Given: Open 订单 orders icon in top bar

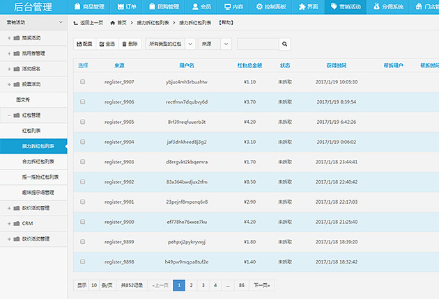Looking at the screenshot, I should click(x=121, y=6).
